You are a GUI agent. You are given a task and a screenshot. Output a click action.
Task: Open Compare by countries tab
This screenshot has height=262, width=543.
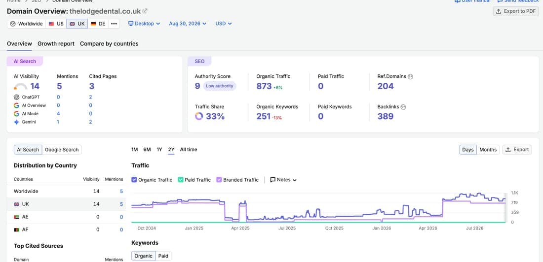pyautogui.click(x=109, y=44)
